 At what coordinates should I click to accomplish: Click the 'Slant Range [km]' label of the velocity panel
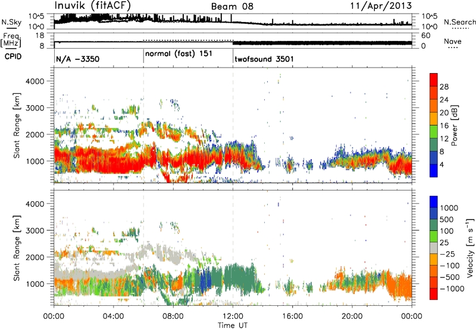click(x=17, y=248)
